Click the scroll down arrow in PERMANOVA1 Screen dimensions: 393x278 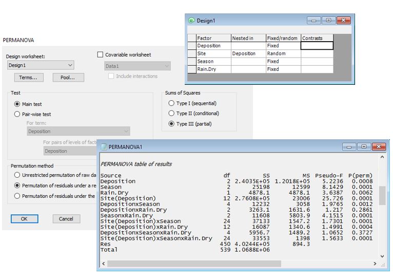[x=382, y=256]
